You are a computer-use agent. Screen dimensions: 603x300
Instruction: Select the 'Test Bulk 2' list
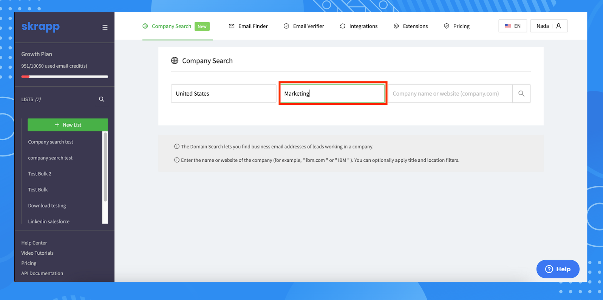coord(40,174)
